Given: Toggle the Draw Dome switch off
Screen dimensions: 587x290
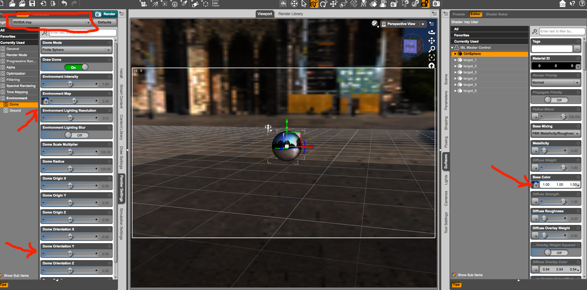Looking at the screenshot, I should coord(76,67).
